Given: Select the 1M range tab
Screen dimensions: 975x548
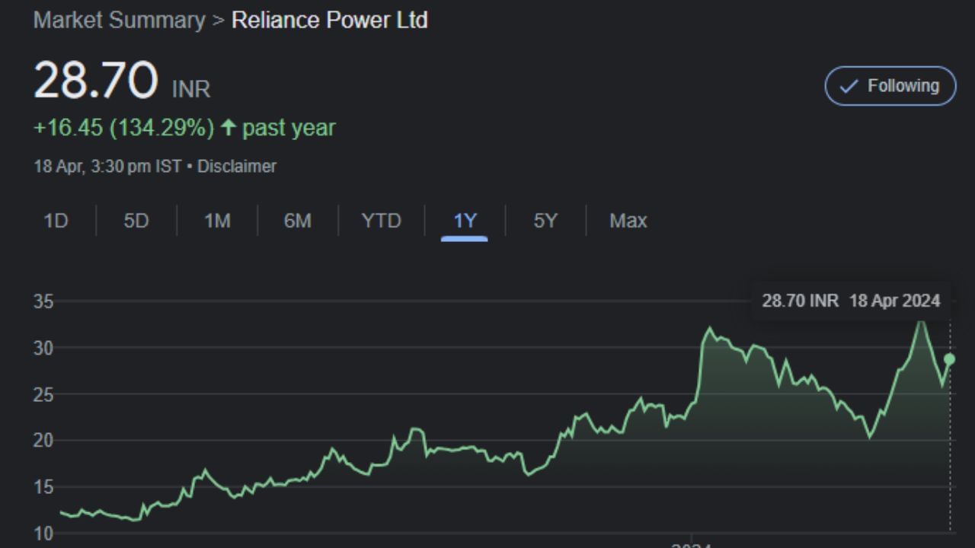Looking at the screenshot, I should [x=217, y=221].
